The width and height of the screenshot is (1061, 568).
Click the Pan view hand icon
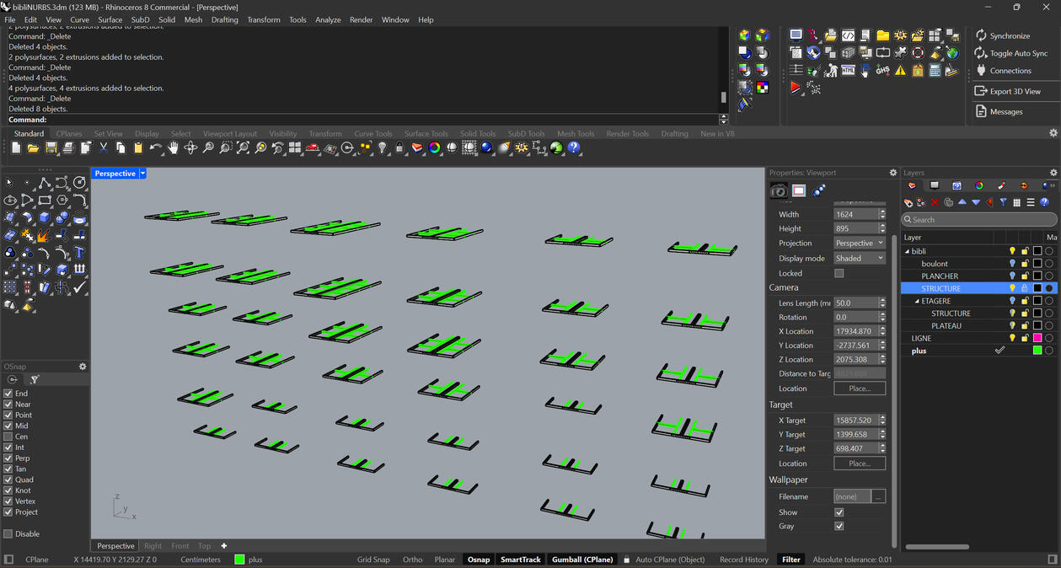[x=173, y=148]
